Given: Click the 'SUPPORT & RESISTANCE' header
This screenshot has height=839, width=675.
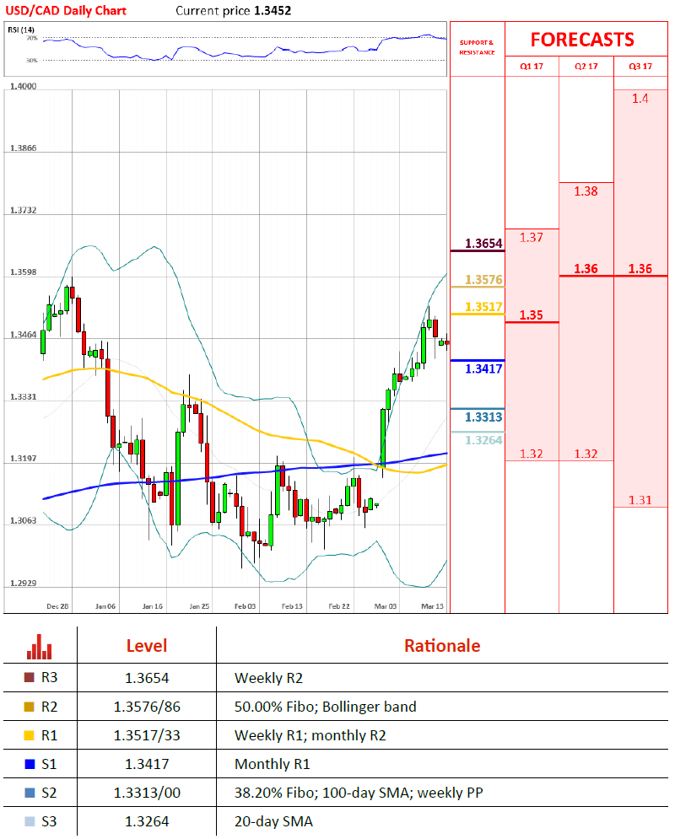Looking at the screenshot, I should click(477, 47).
